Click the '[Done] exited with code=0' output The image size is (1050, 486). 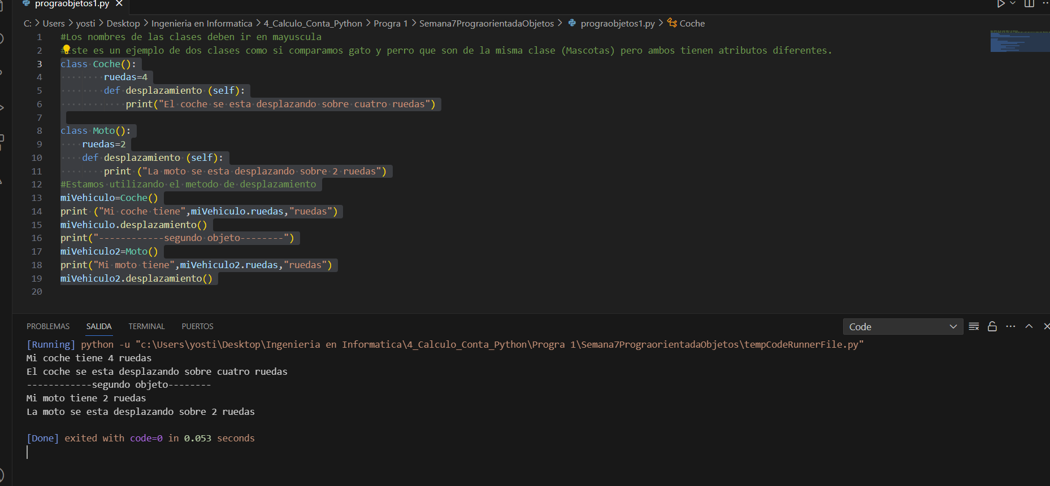pos(141,438)
